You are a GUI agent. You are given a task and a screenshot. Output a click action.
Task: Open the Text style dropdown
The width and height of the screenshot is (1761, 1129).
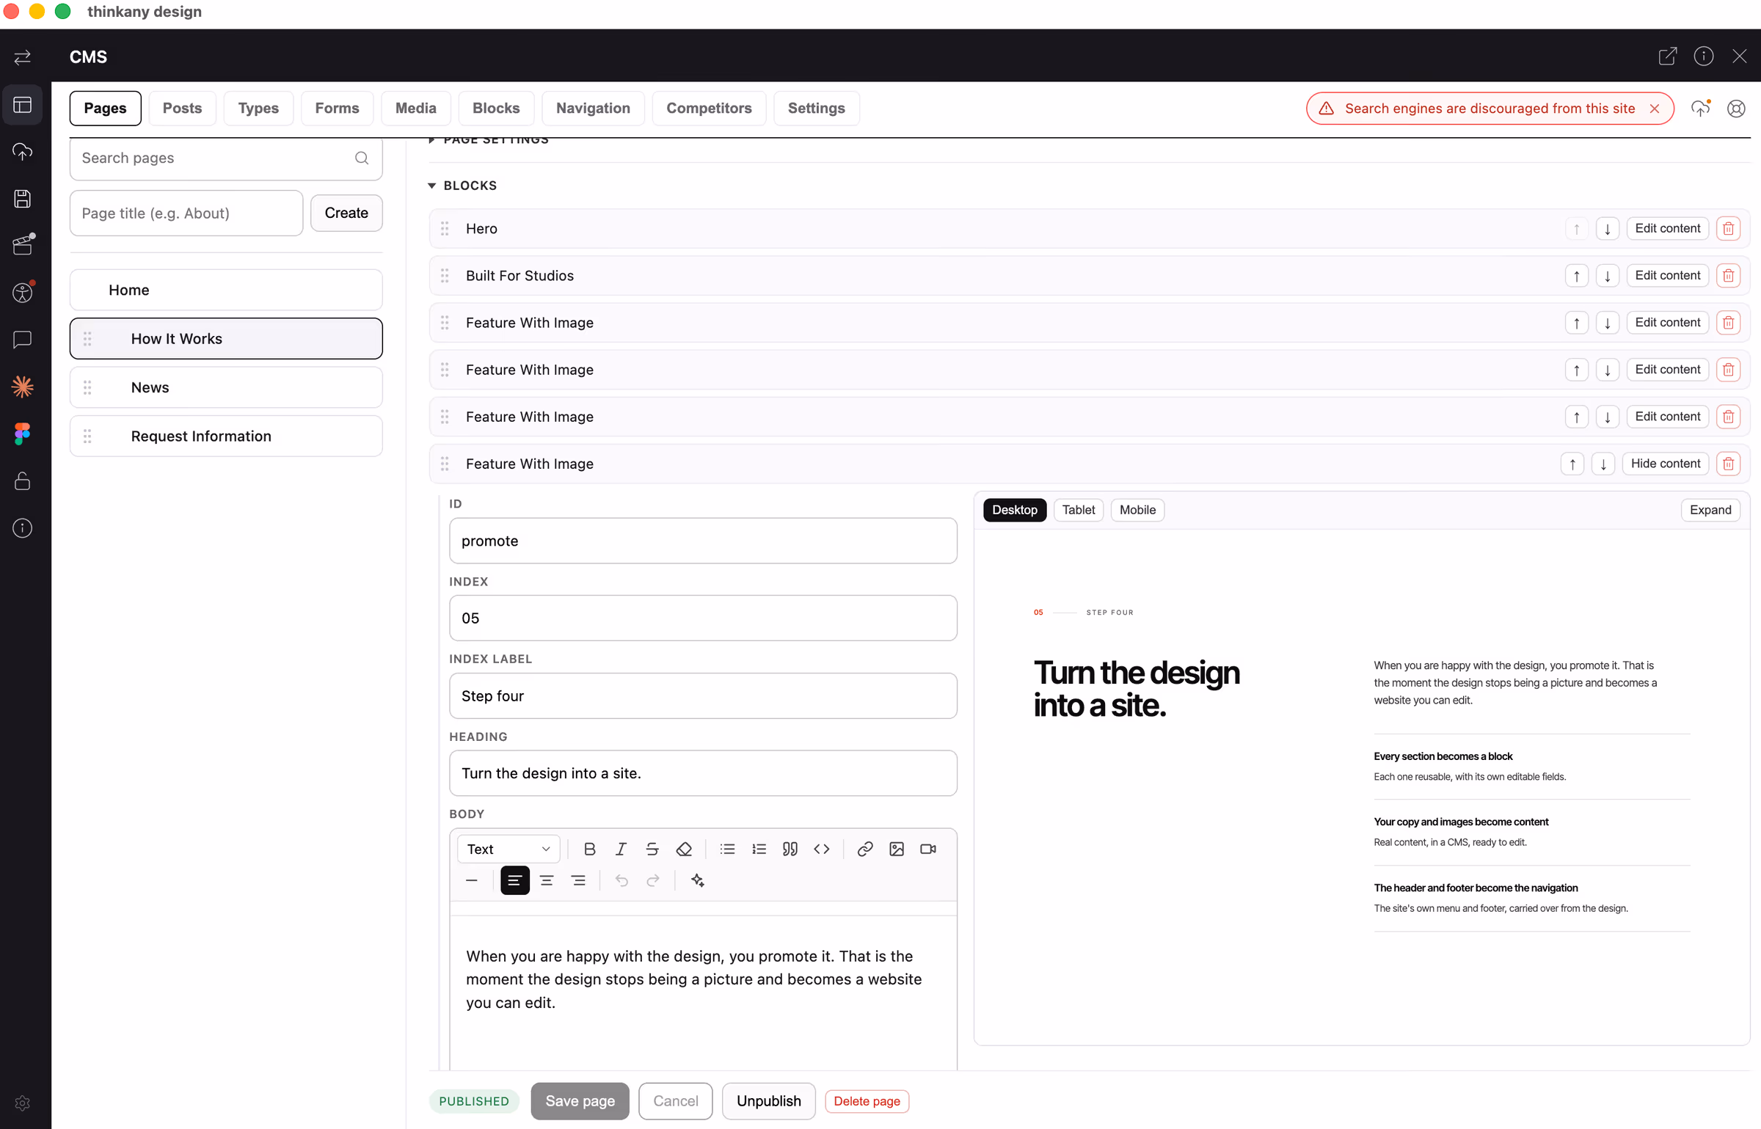508,849
